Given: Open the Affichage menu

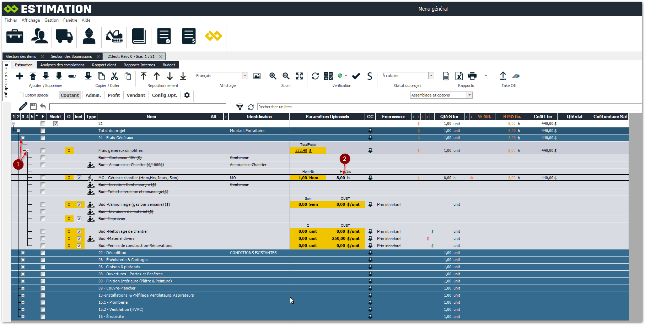Looking at the screenshot, I should [x=31, y=20].
